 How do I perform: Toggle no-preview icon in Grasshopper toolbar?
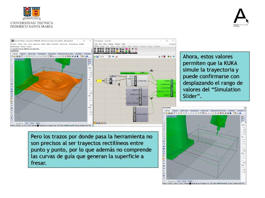(x=159, y=56)
